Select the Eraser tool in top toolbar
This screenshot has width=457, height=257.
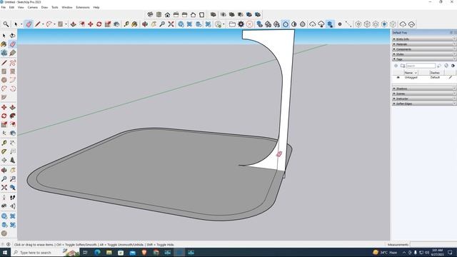[x=29, y=24]
